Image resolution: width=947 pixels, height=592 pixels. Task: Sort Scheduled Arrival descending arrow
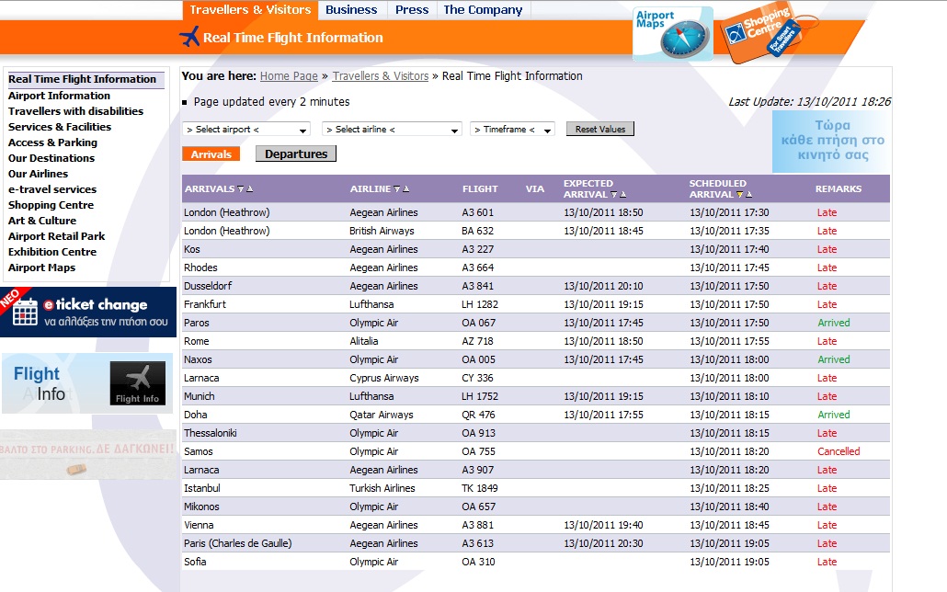(x=740, y=195)
